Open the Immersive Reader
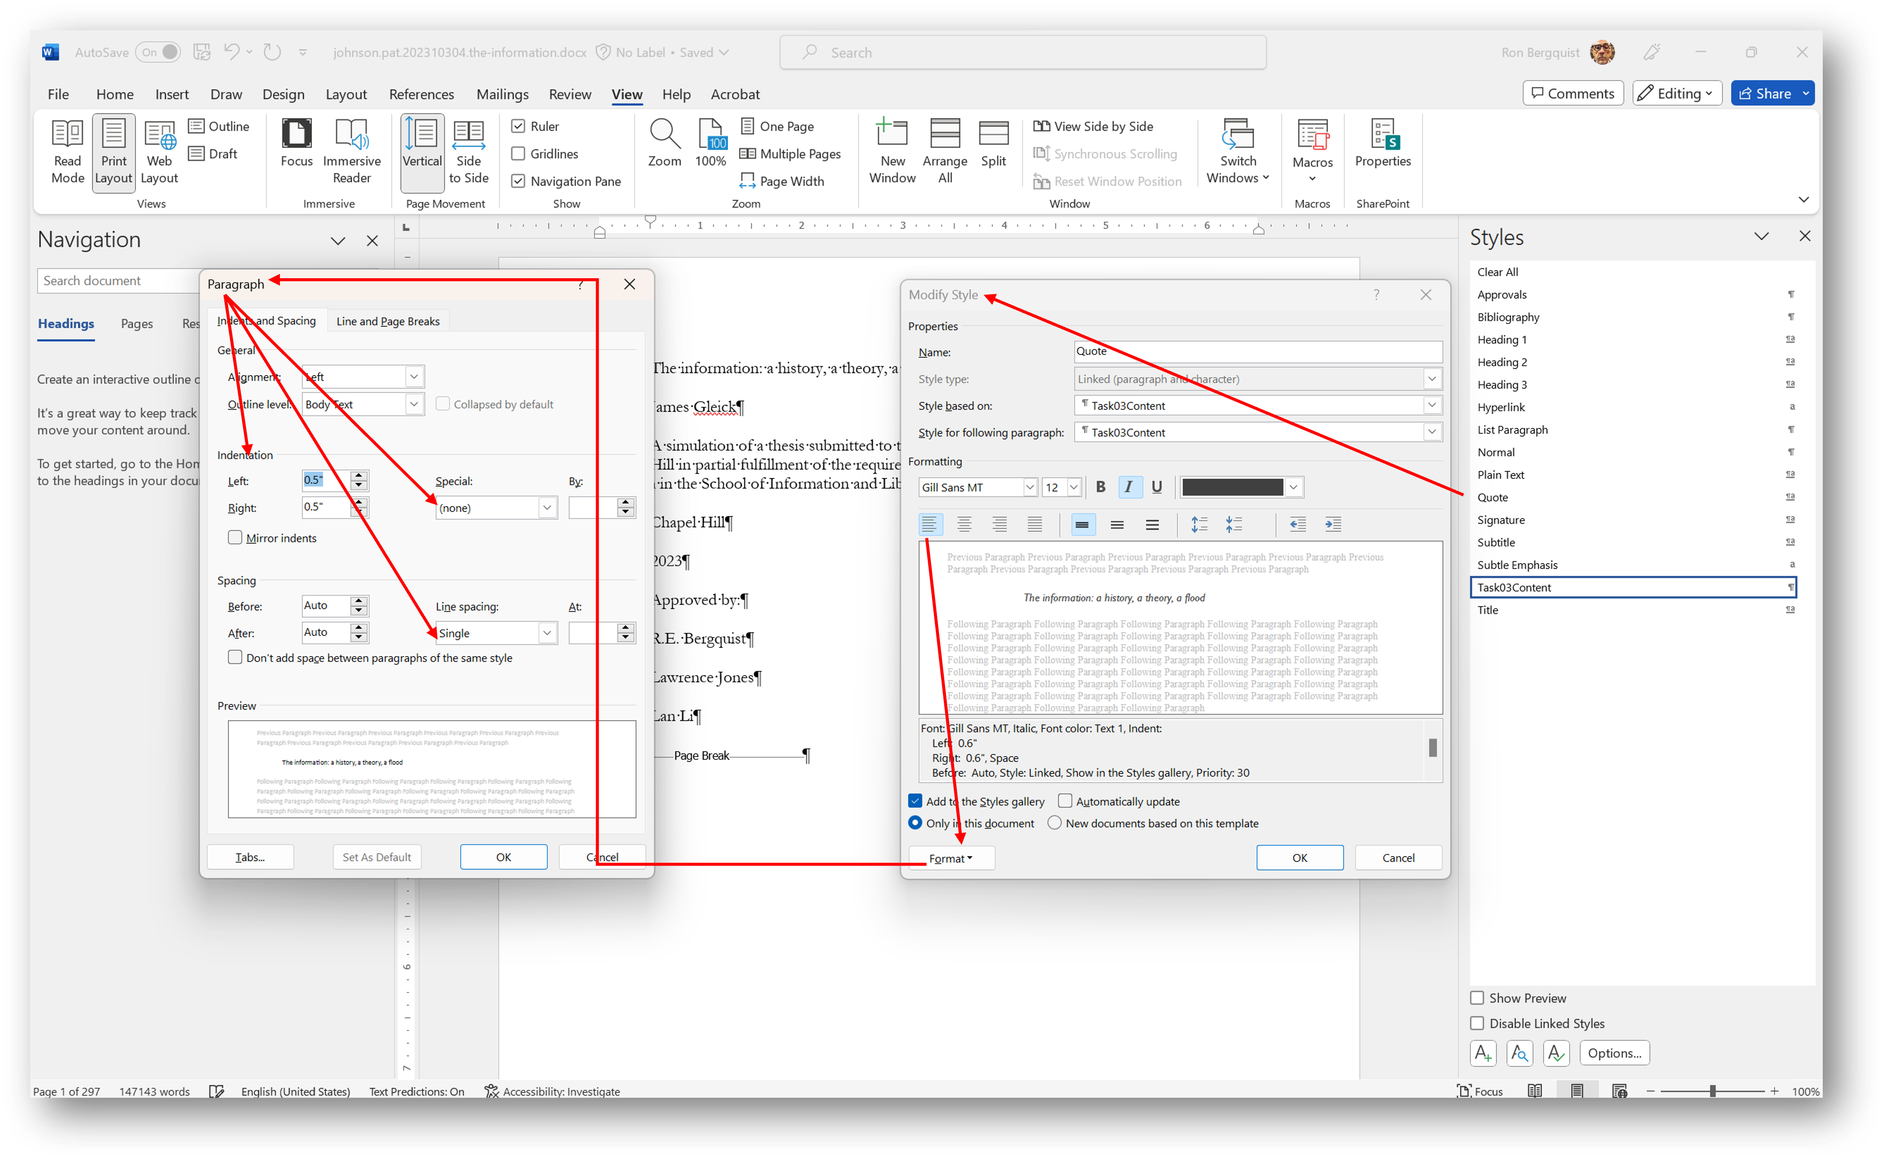1884x1159 pixels. [352, 152]
